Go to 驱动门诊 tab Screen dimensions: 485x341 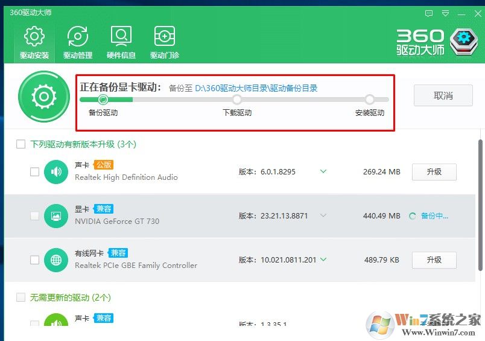[x=164, y=43]
